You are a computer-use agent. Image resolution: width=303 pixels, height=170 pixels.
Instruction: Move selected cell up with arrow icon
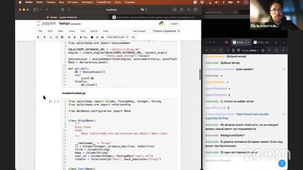pyautogui.click(x=69, y=37)
